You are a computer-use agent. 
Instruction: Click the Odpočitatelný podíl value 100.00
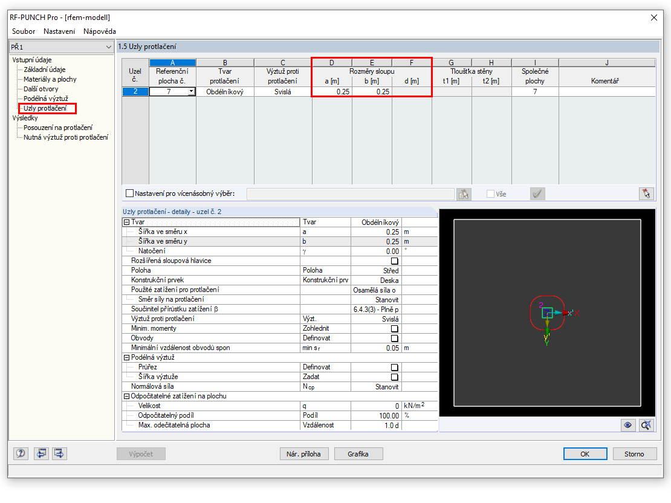coord(376,416)
